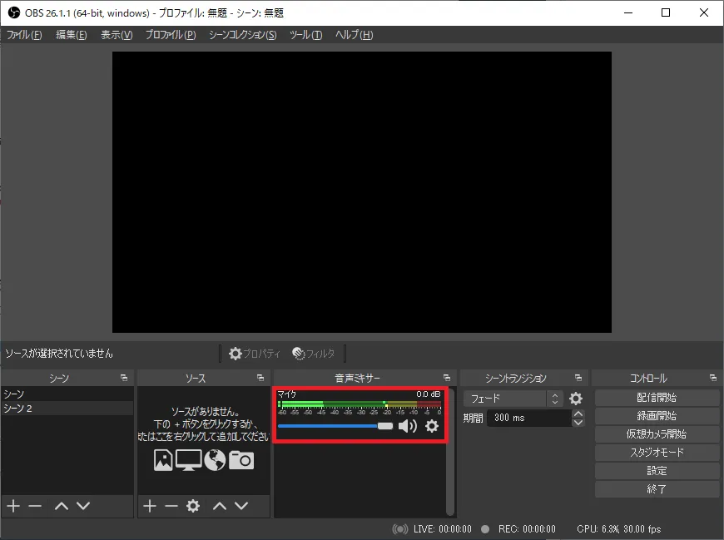This screenshot has height=540, width=724.
Task: Click the monitor display capture icon
Action: click(188, 460)
